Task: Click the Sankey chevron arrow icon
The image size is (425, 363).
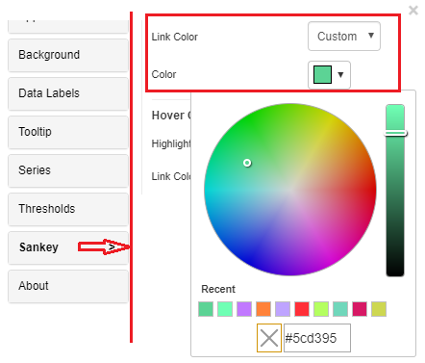Action: (112, 246)
